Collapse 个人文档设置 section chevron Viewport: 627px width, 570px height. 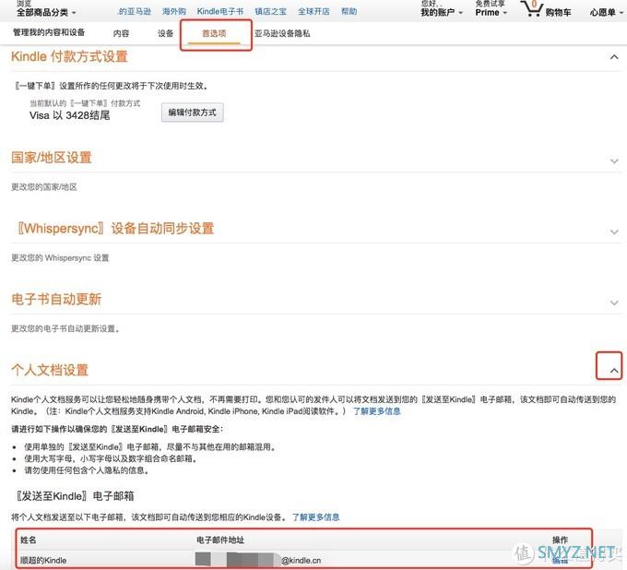pos(614,371)
